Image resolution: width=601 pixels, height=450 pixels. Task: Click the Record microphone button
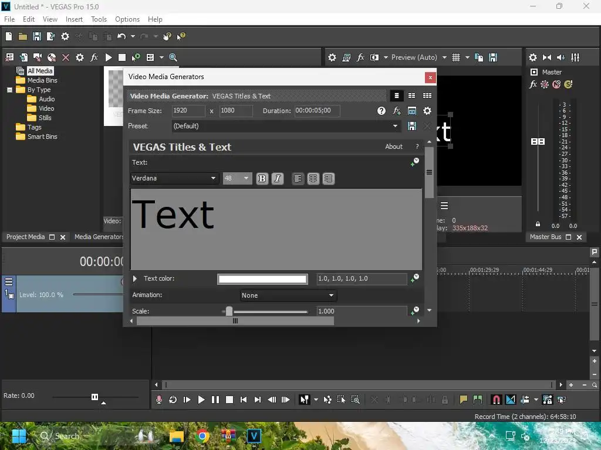click(x=158, y=400)
